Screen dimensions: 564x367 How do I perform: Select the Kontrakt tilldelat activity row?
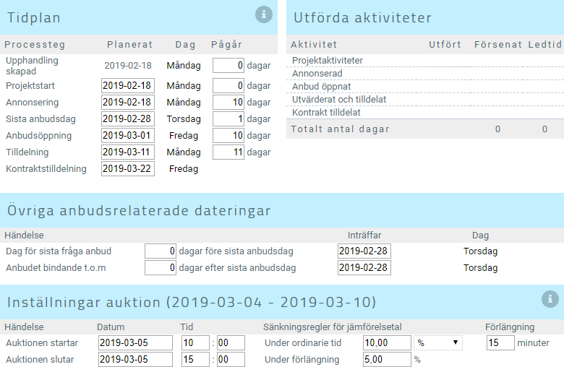pyautogui.click(x=425, y=112)
